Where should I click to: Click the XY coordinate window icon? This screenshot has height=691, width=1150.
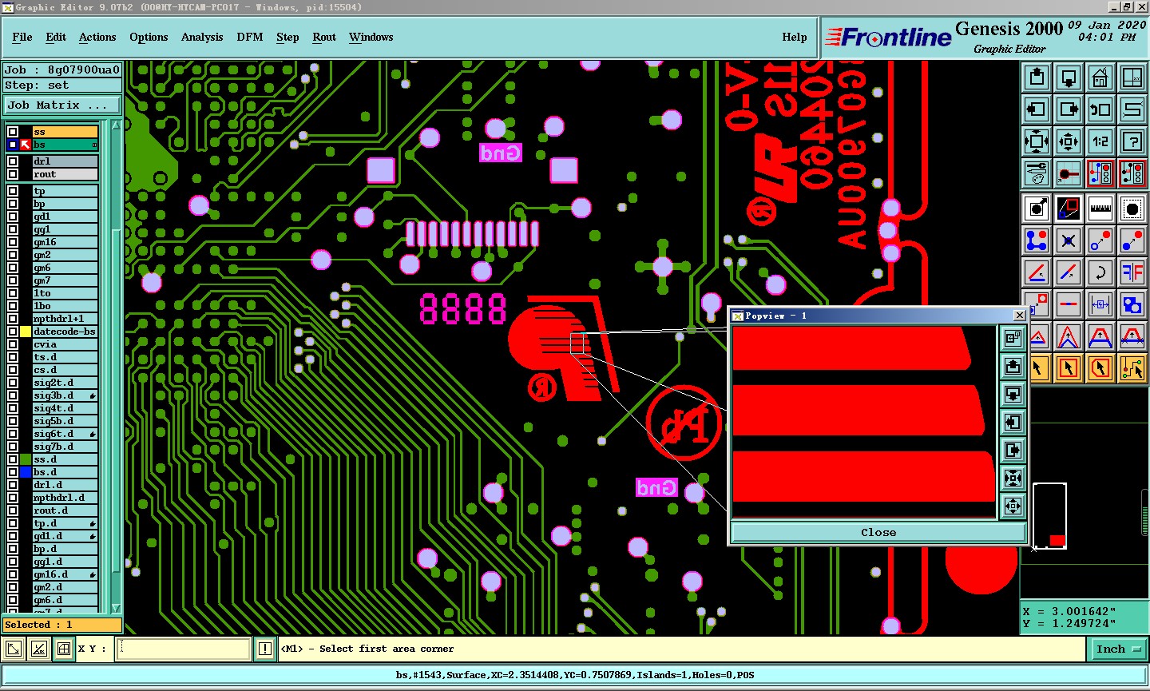[x=1132, y=77]
